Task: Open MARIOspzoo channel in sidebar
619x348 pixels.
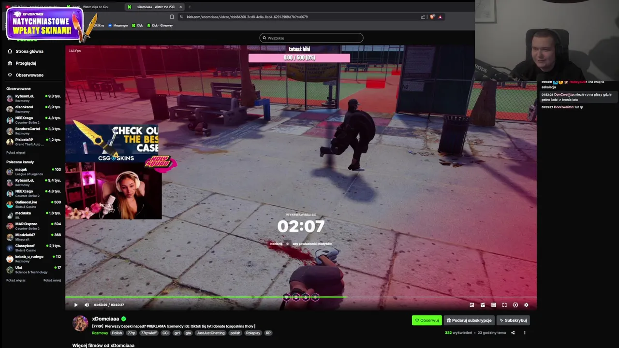Action: [33, 226]
